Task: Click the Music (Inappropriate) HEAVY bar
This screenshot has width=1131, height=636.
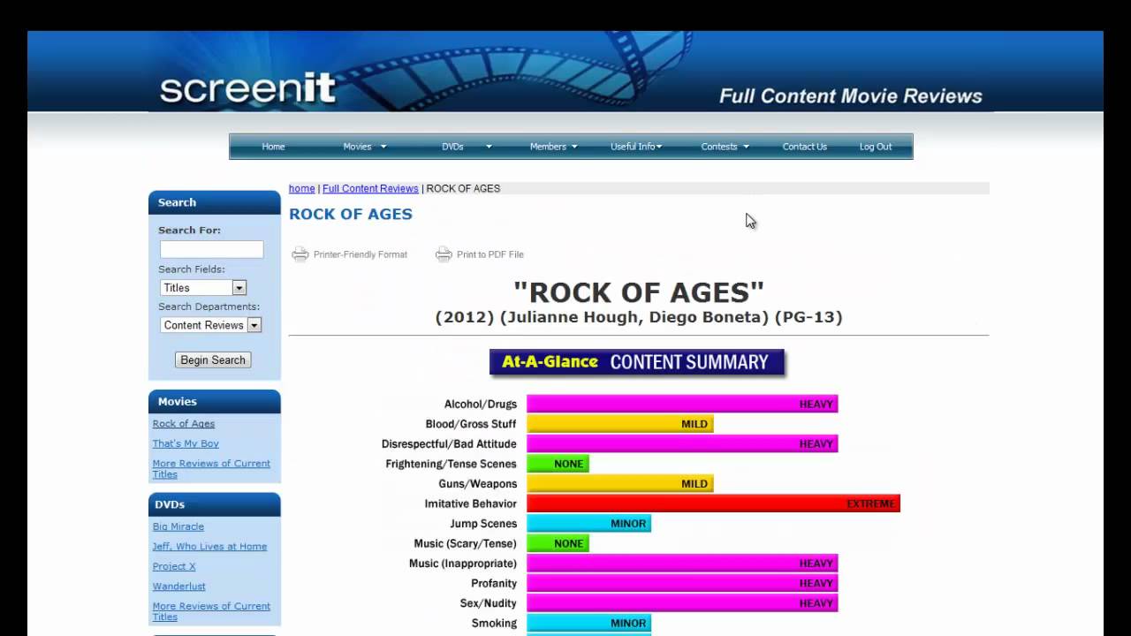Action: point(682,564)
